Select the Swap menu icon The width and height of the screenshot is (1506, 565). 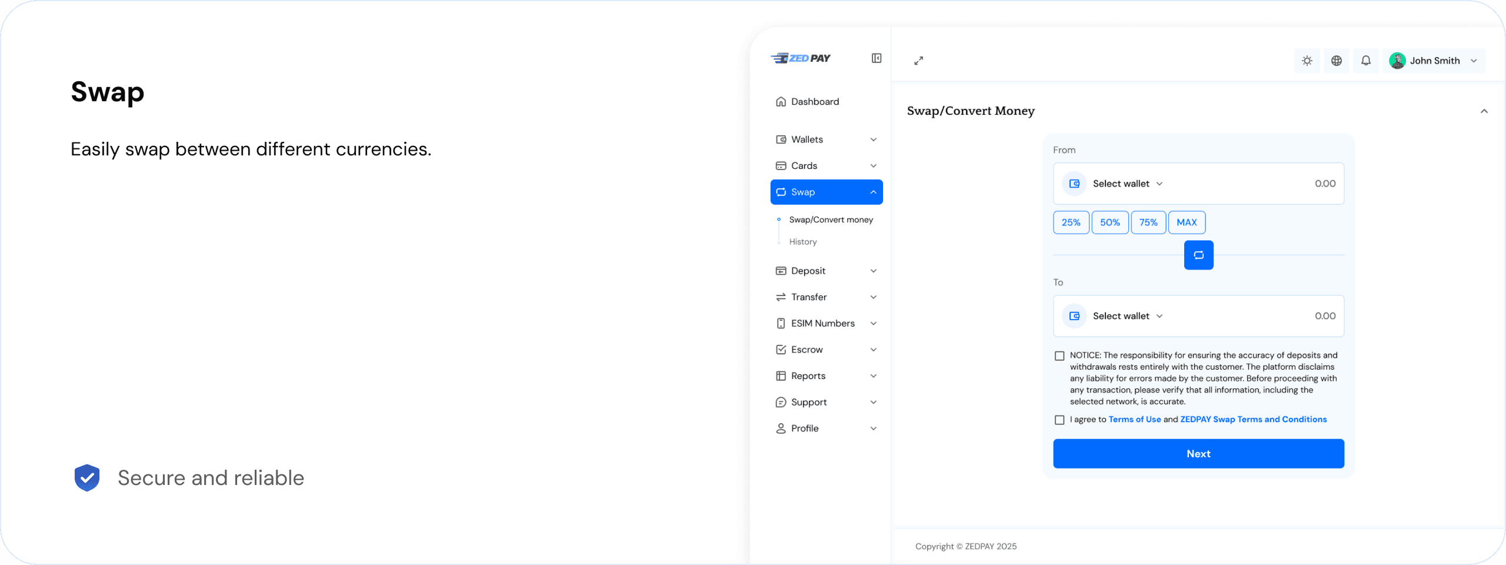tap(781, 192)
